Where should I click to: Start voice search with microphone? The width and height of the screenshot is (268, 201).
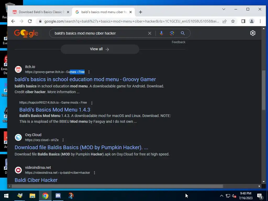pyautogui.click(x=161, y=33)
